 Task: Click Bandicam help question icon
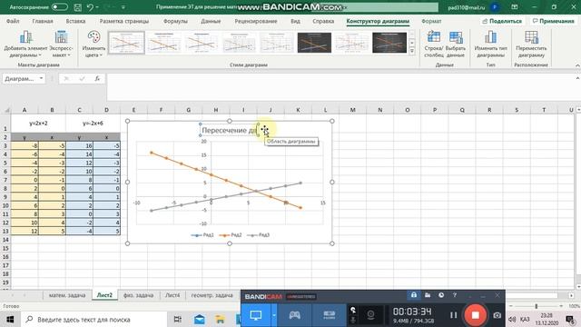click(455, 295)
